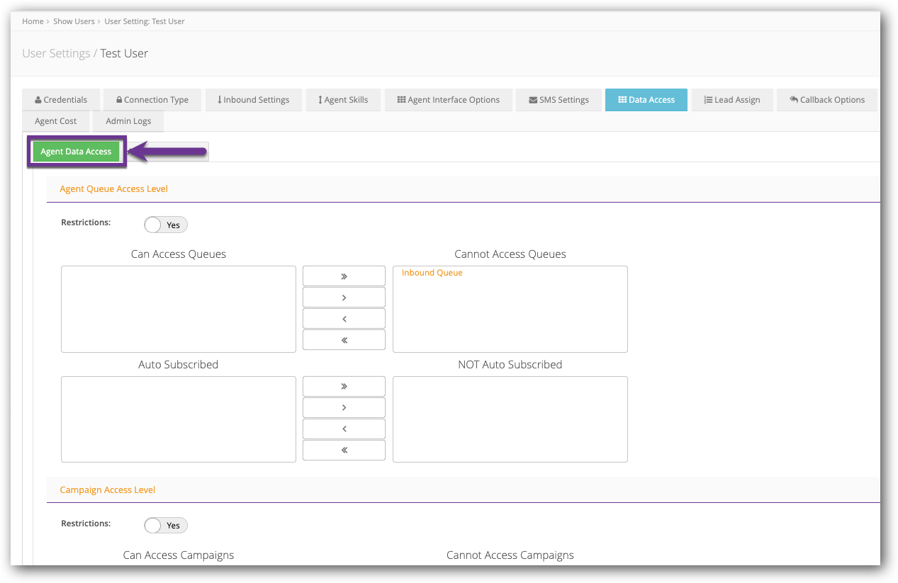Click move-all-right arrow for queue access
Screen dimensions: 898x583
click(344, 276)
